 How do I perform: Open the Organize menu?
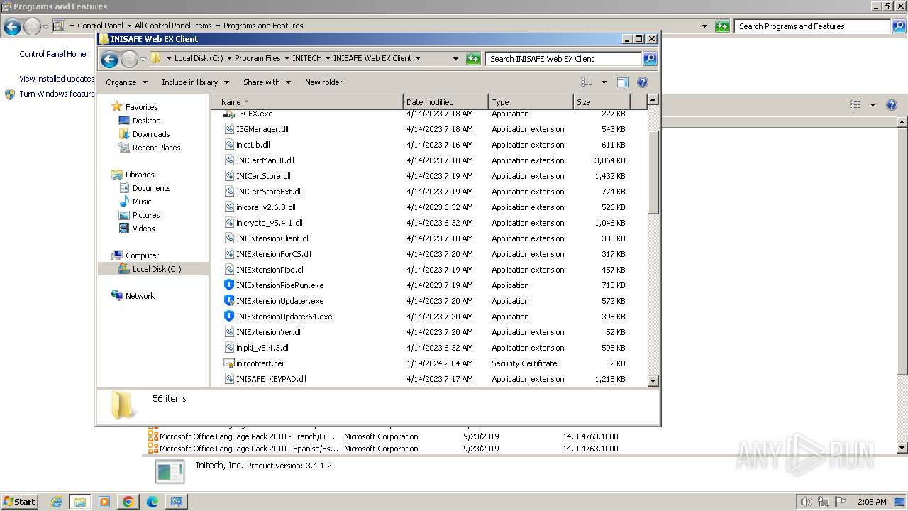coord(127,82)
